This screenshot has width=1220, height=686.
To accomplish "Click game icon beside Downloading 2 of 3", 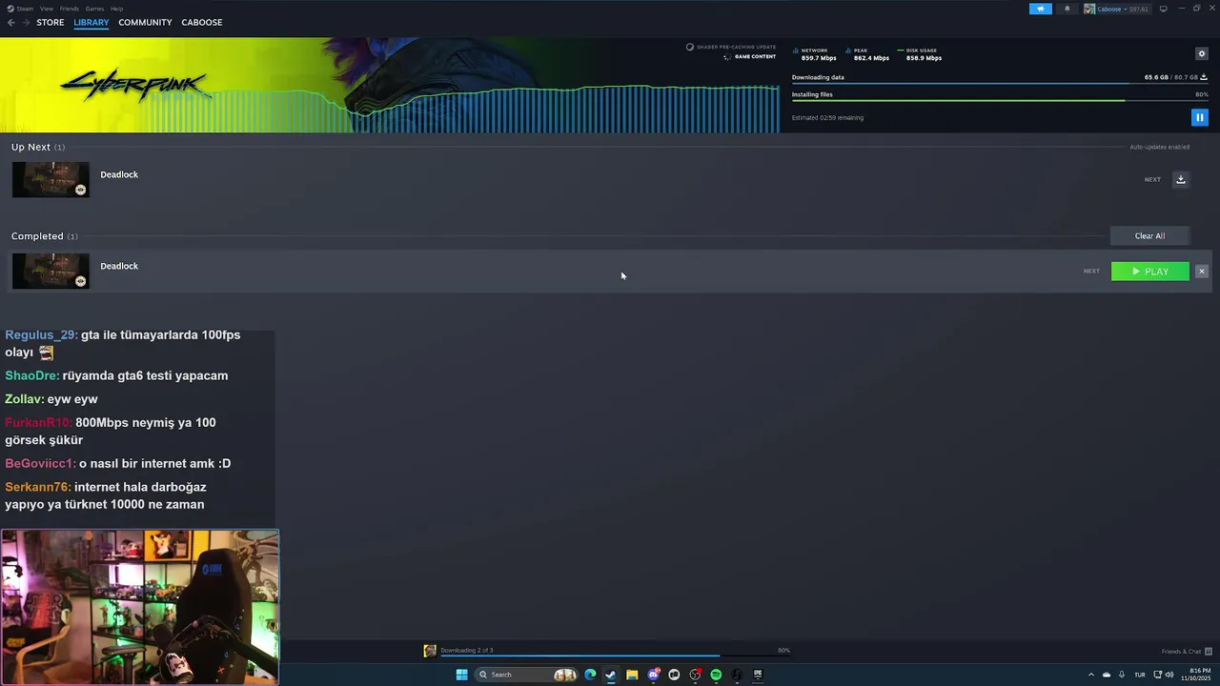I will coord(430,651).
